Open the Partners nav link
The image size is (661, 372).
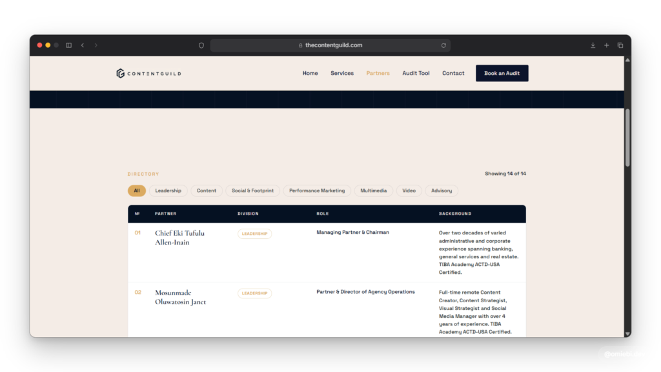click(378, 74)
